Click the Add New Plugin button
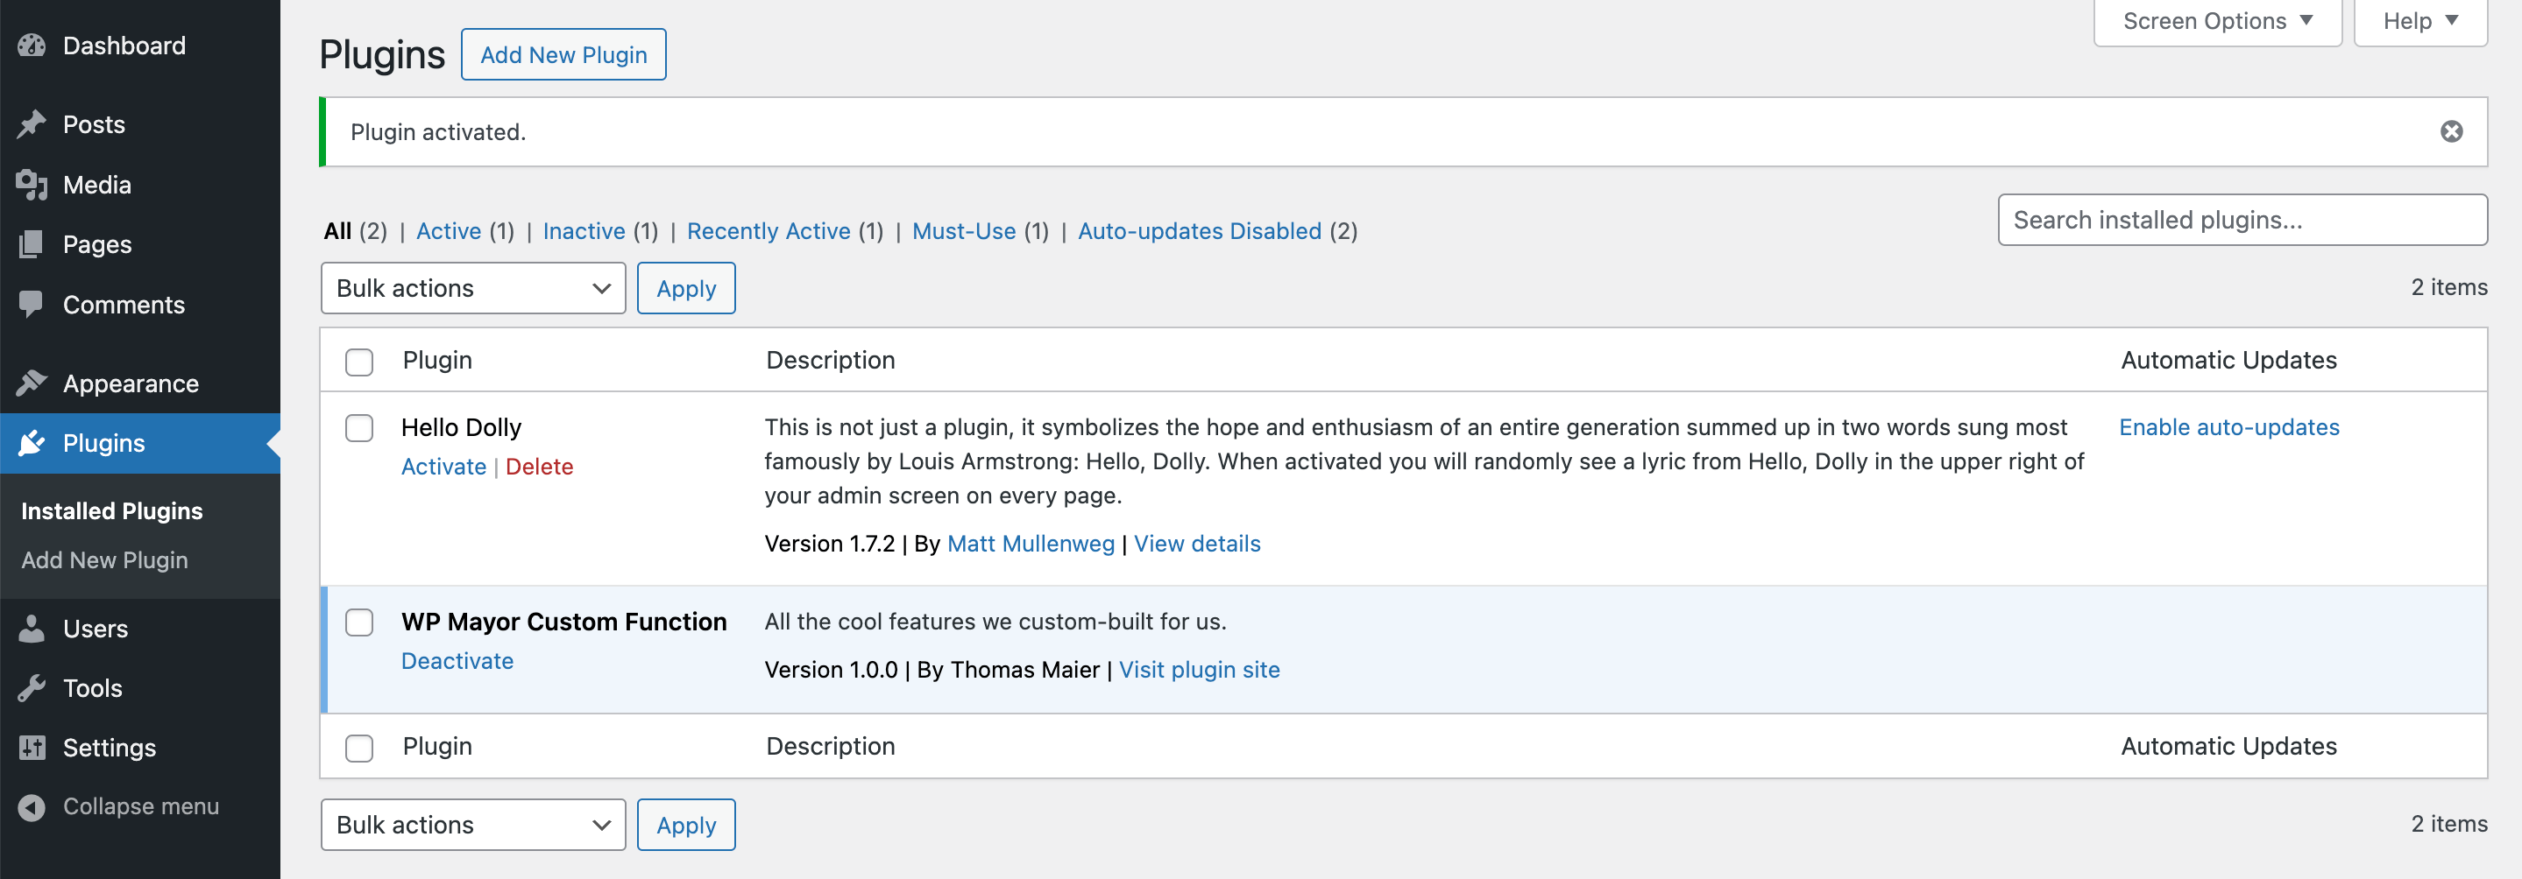The height and width of the screenshot is (879, 2522). [x=563, y=55]
